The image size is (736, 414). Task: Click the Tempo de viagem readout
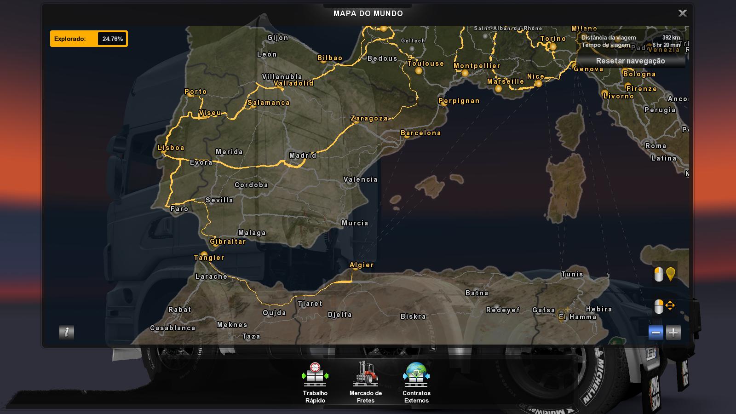631,45
